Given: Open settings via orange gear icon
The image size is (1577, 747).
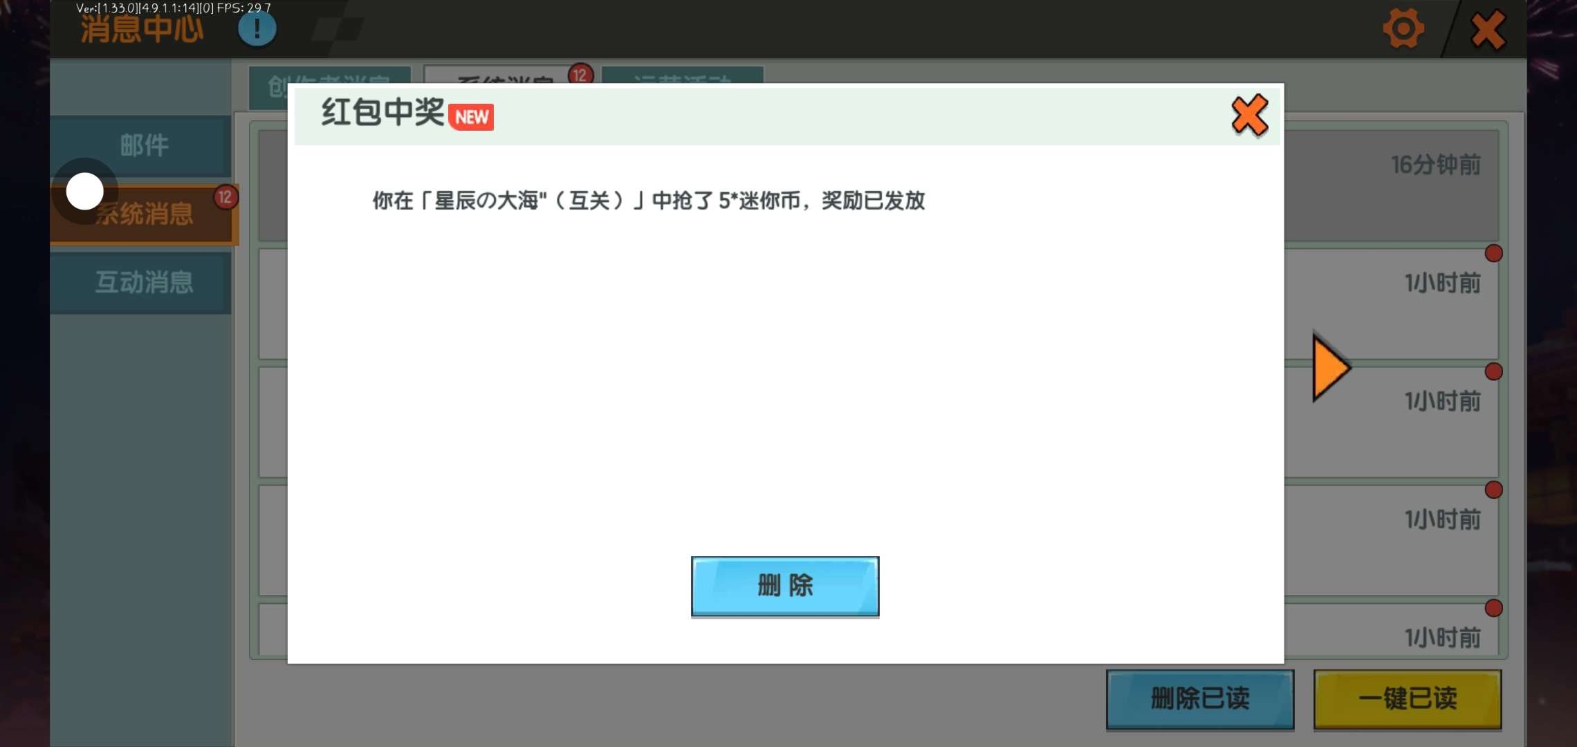Looking at the screenshot, I should coord(1403,29).
